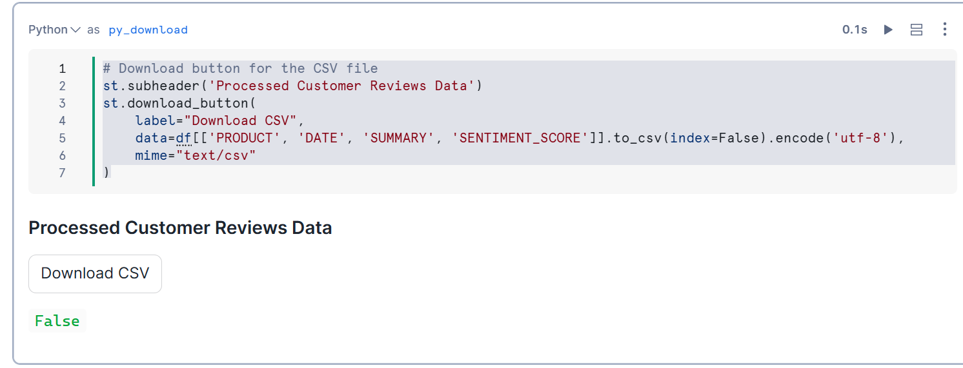Open the three-dot cell options menu

point(944,30)
